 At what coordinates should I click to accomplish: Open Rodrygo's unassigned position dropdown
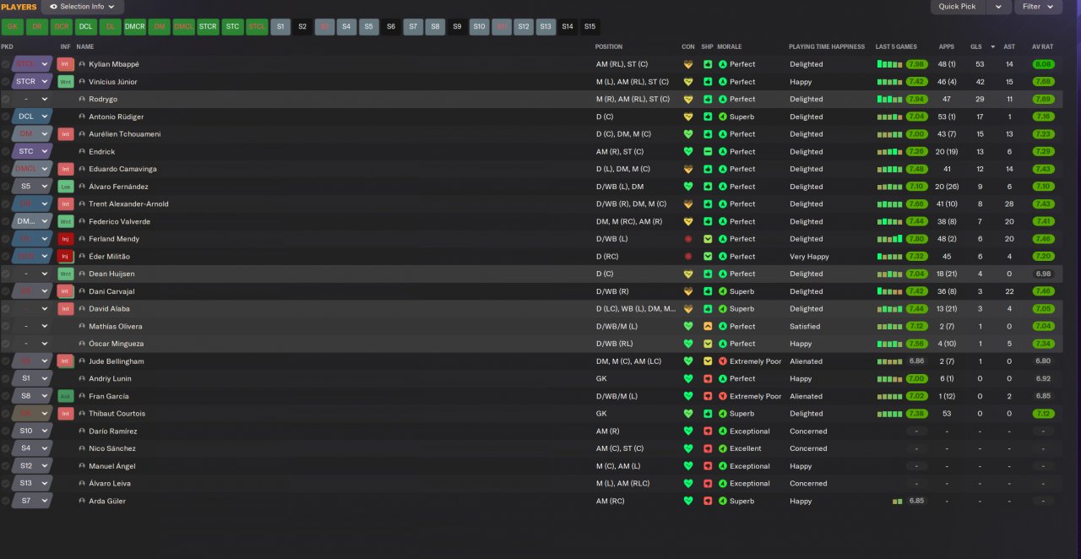pyautogui.click(x=32, y=99)
